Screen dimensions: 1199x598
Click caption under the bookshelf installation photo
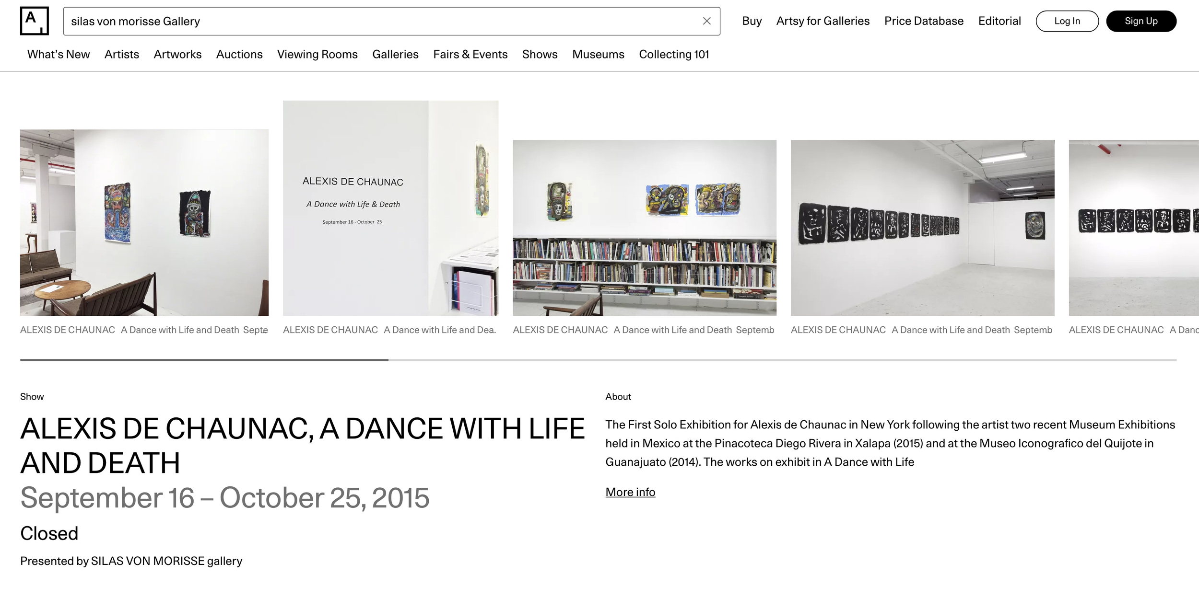[644, 330]
